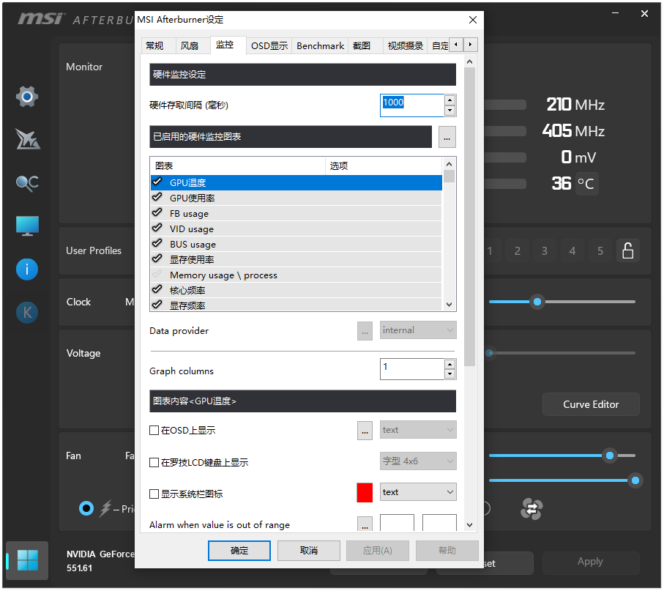This screenshot has width=664, height=591.
Task: Launch the MSI Kombustor stress test icon
Action: point(26,139)
